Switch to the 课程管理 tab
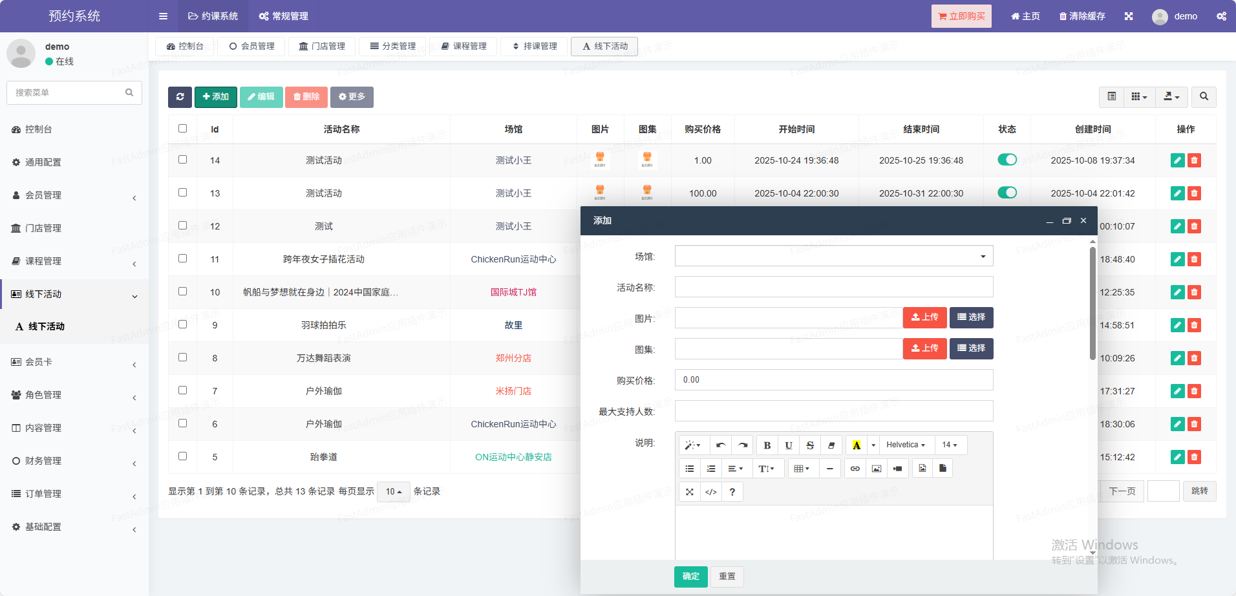 pyautogui.click(x=463, y=47)
